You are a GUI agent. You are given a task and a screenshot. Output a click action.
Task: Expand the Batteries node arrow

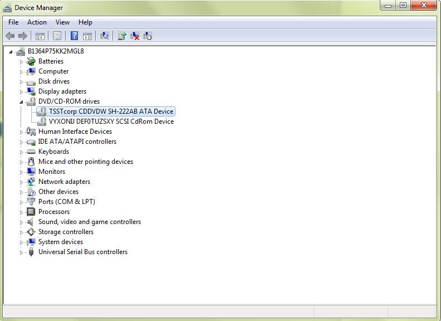(x=21, y=62)
